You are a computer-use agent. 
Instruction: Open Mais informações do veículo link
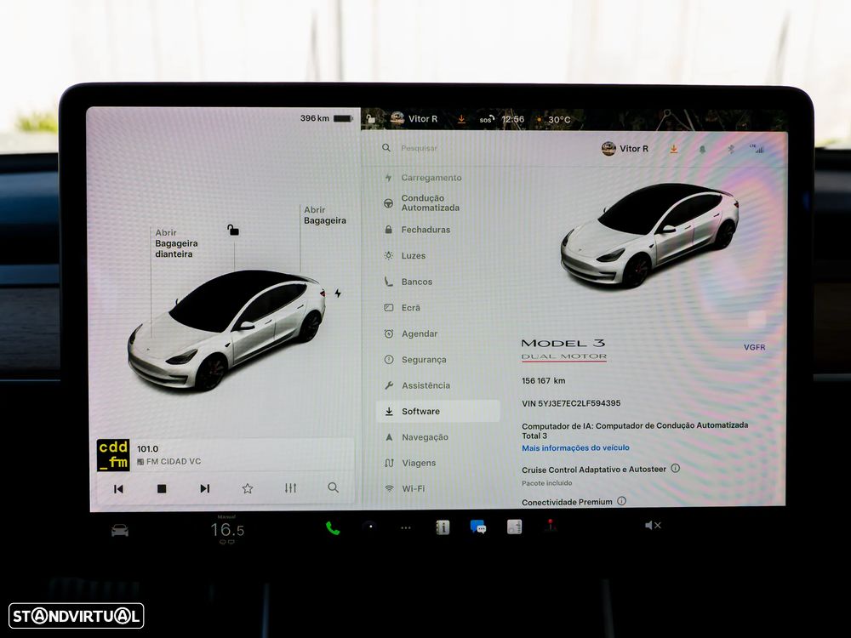pos(575,447)
